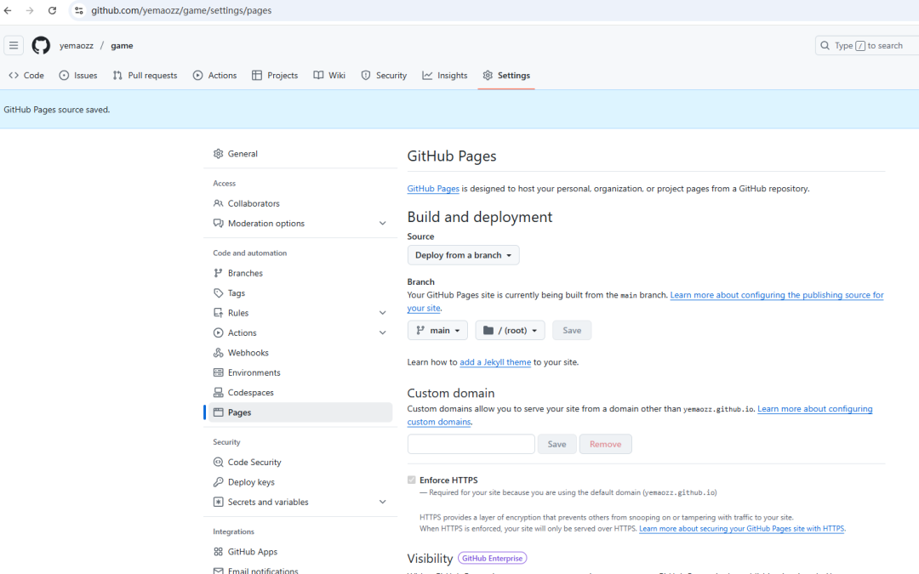Image resolution: width=919 pixels, height=574 pixels.
Task: Click the browser address bar URL
Action: click(x=181, y=10)
